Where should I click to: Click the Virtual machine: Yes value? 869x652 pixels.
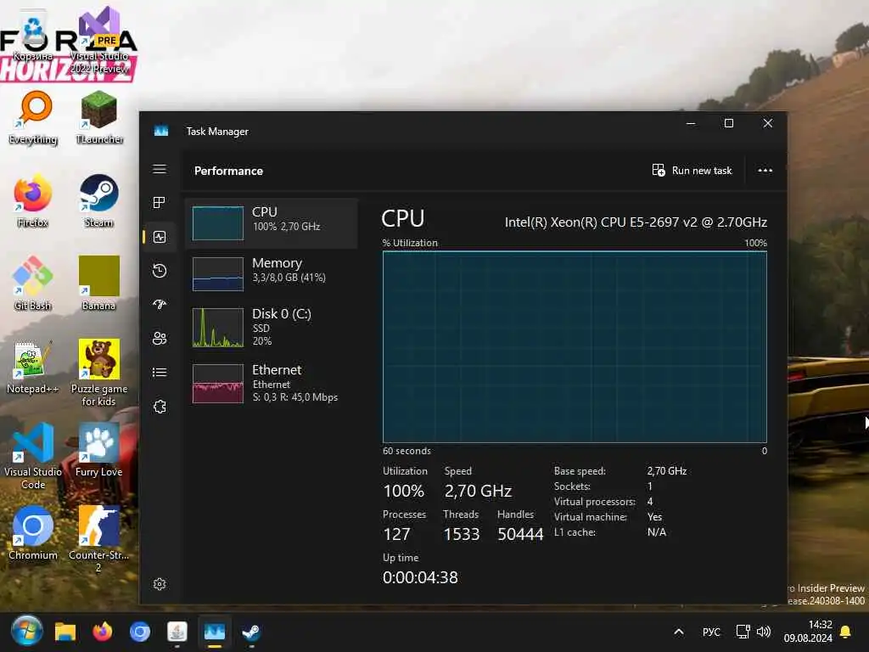[654, 517]
